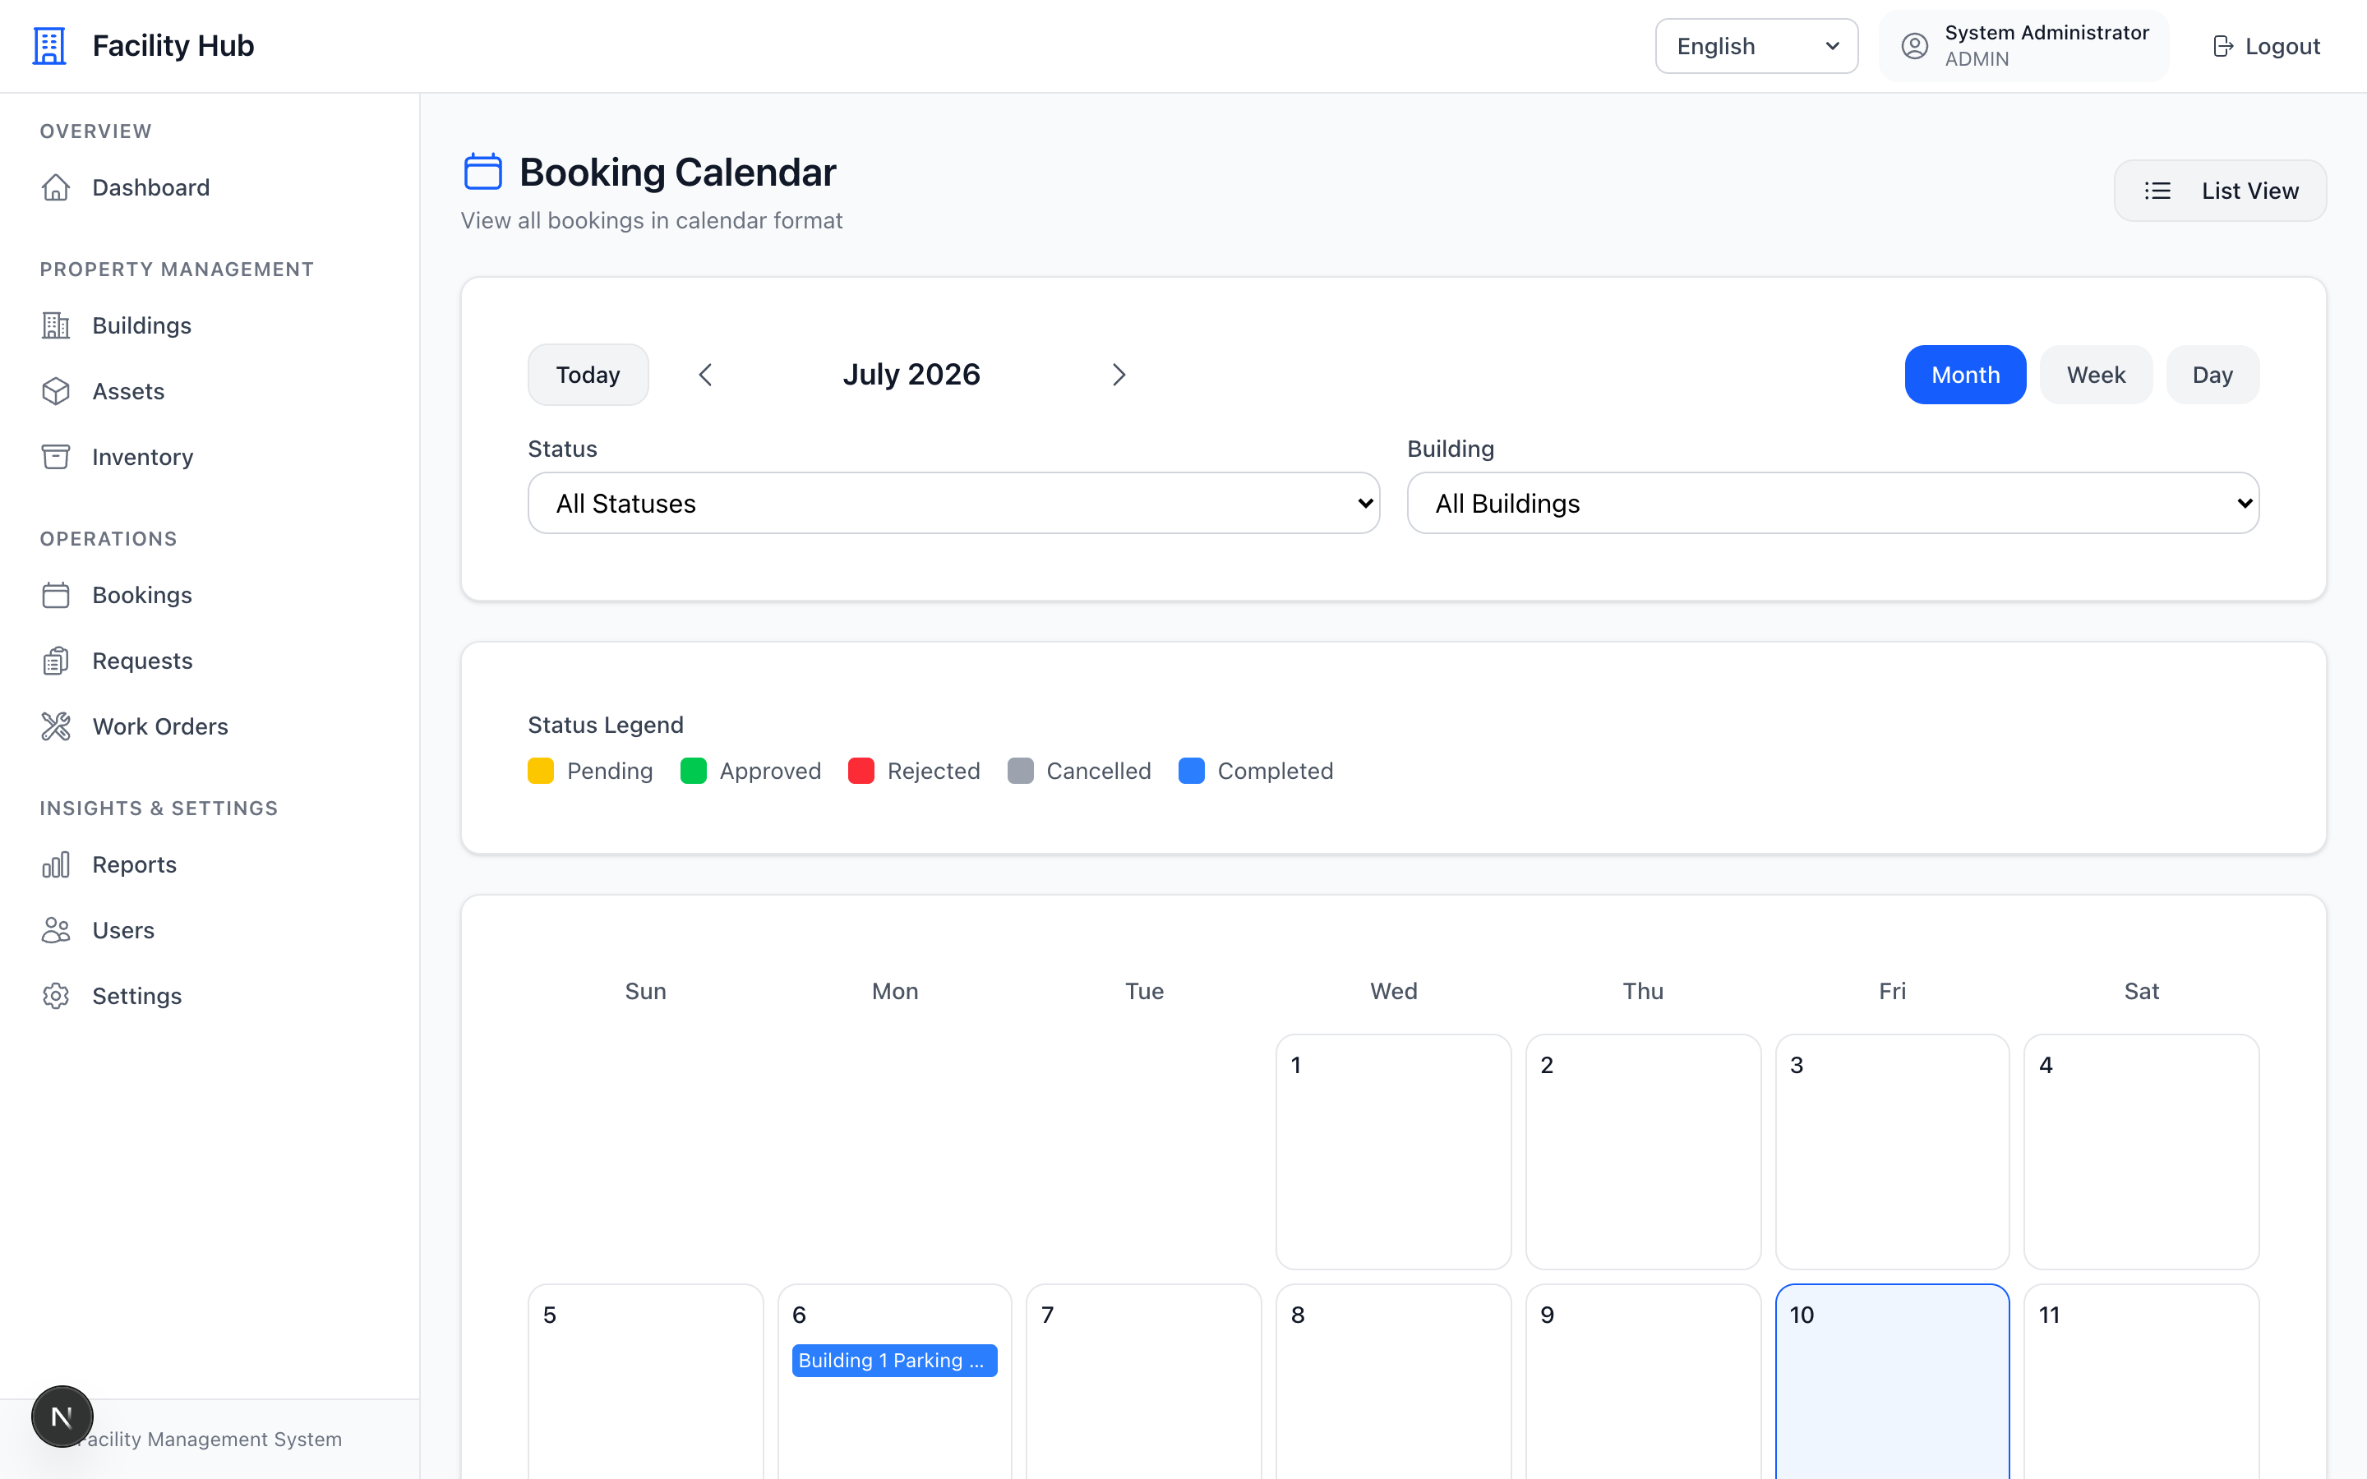
Task: Select the highlighted July 10 day cell
Action: point(1892,1381)
